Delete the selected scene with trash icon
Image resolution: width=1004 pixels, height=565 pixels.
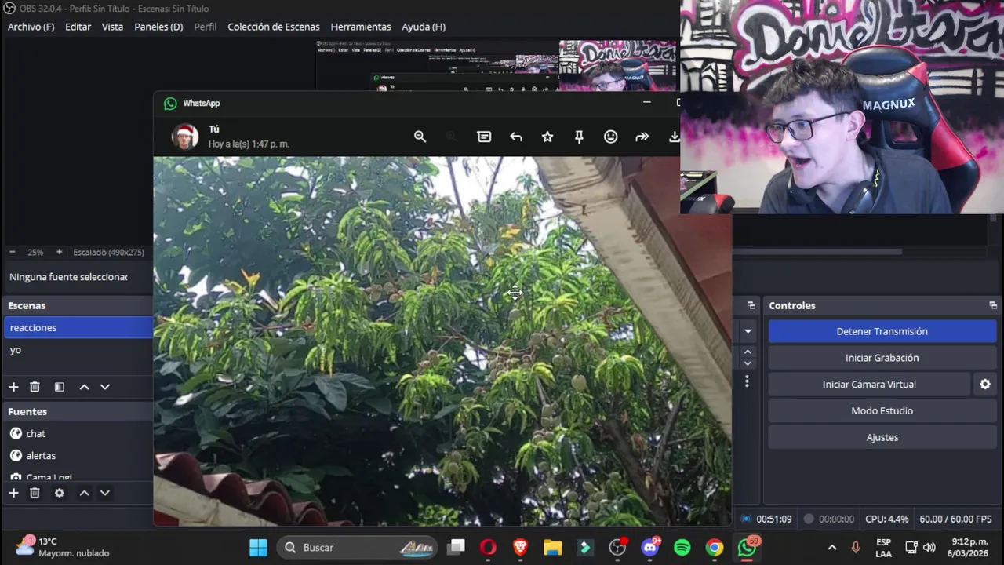tap(35, 387)
